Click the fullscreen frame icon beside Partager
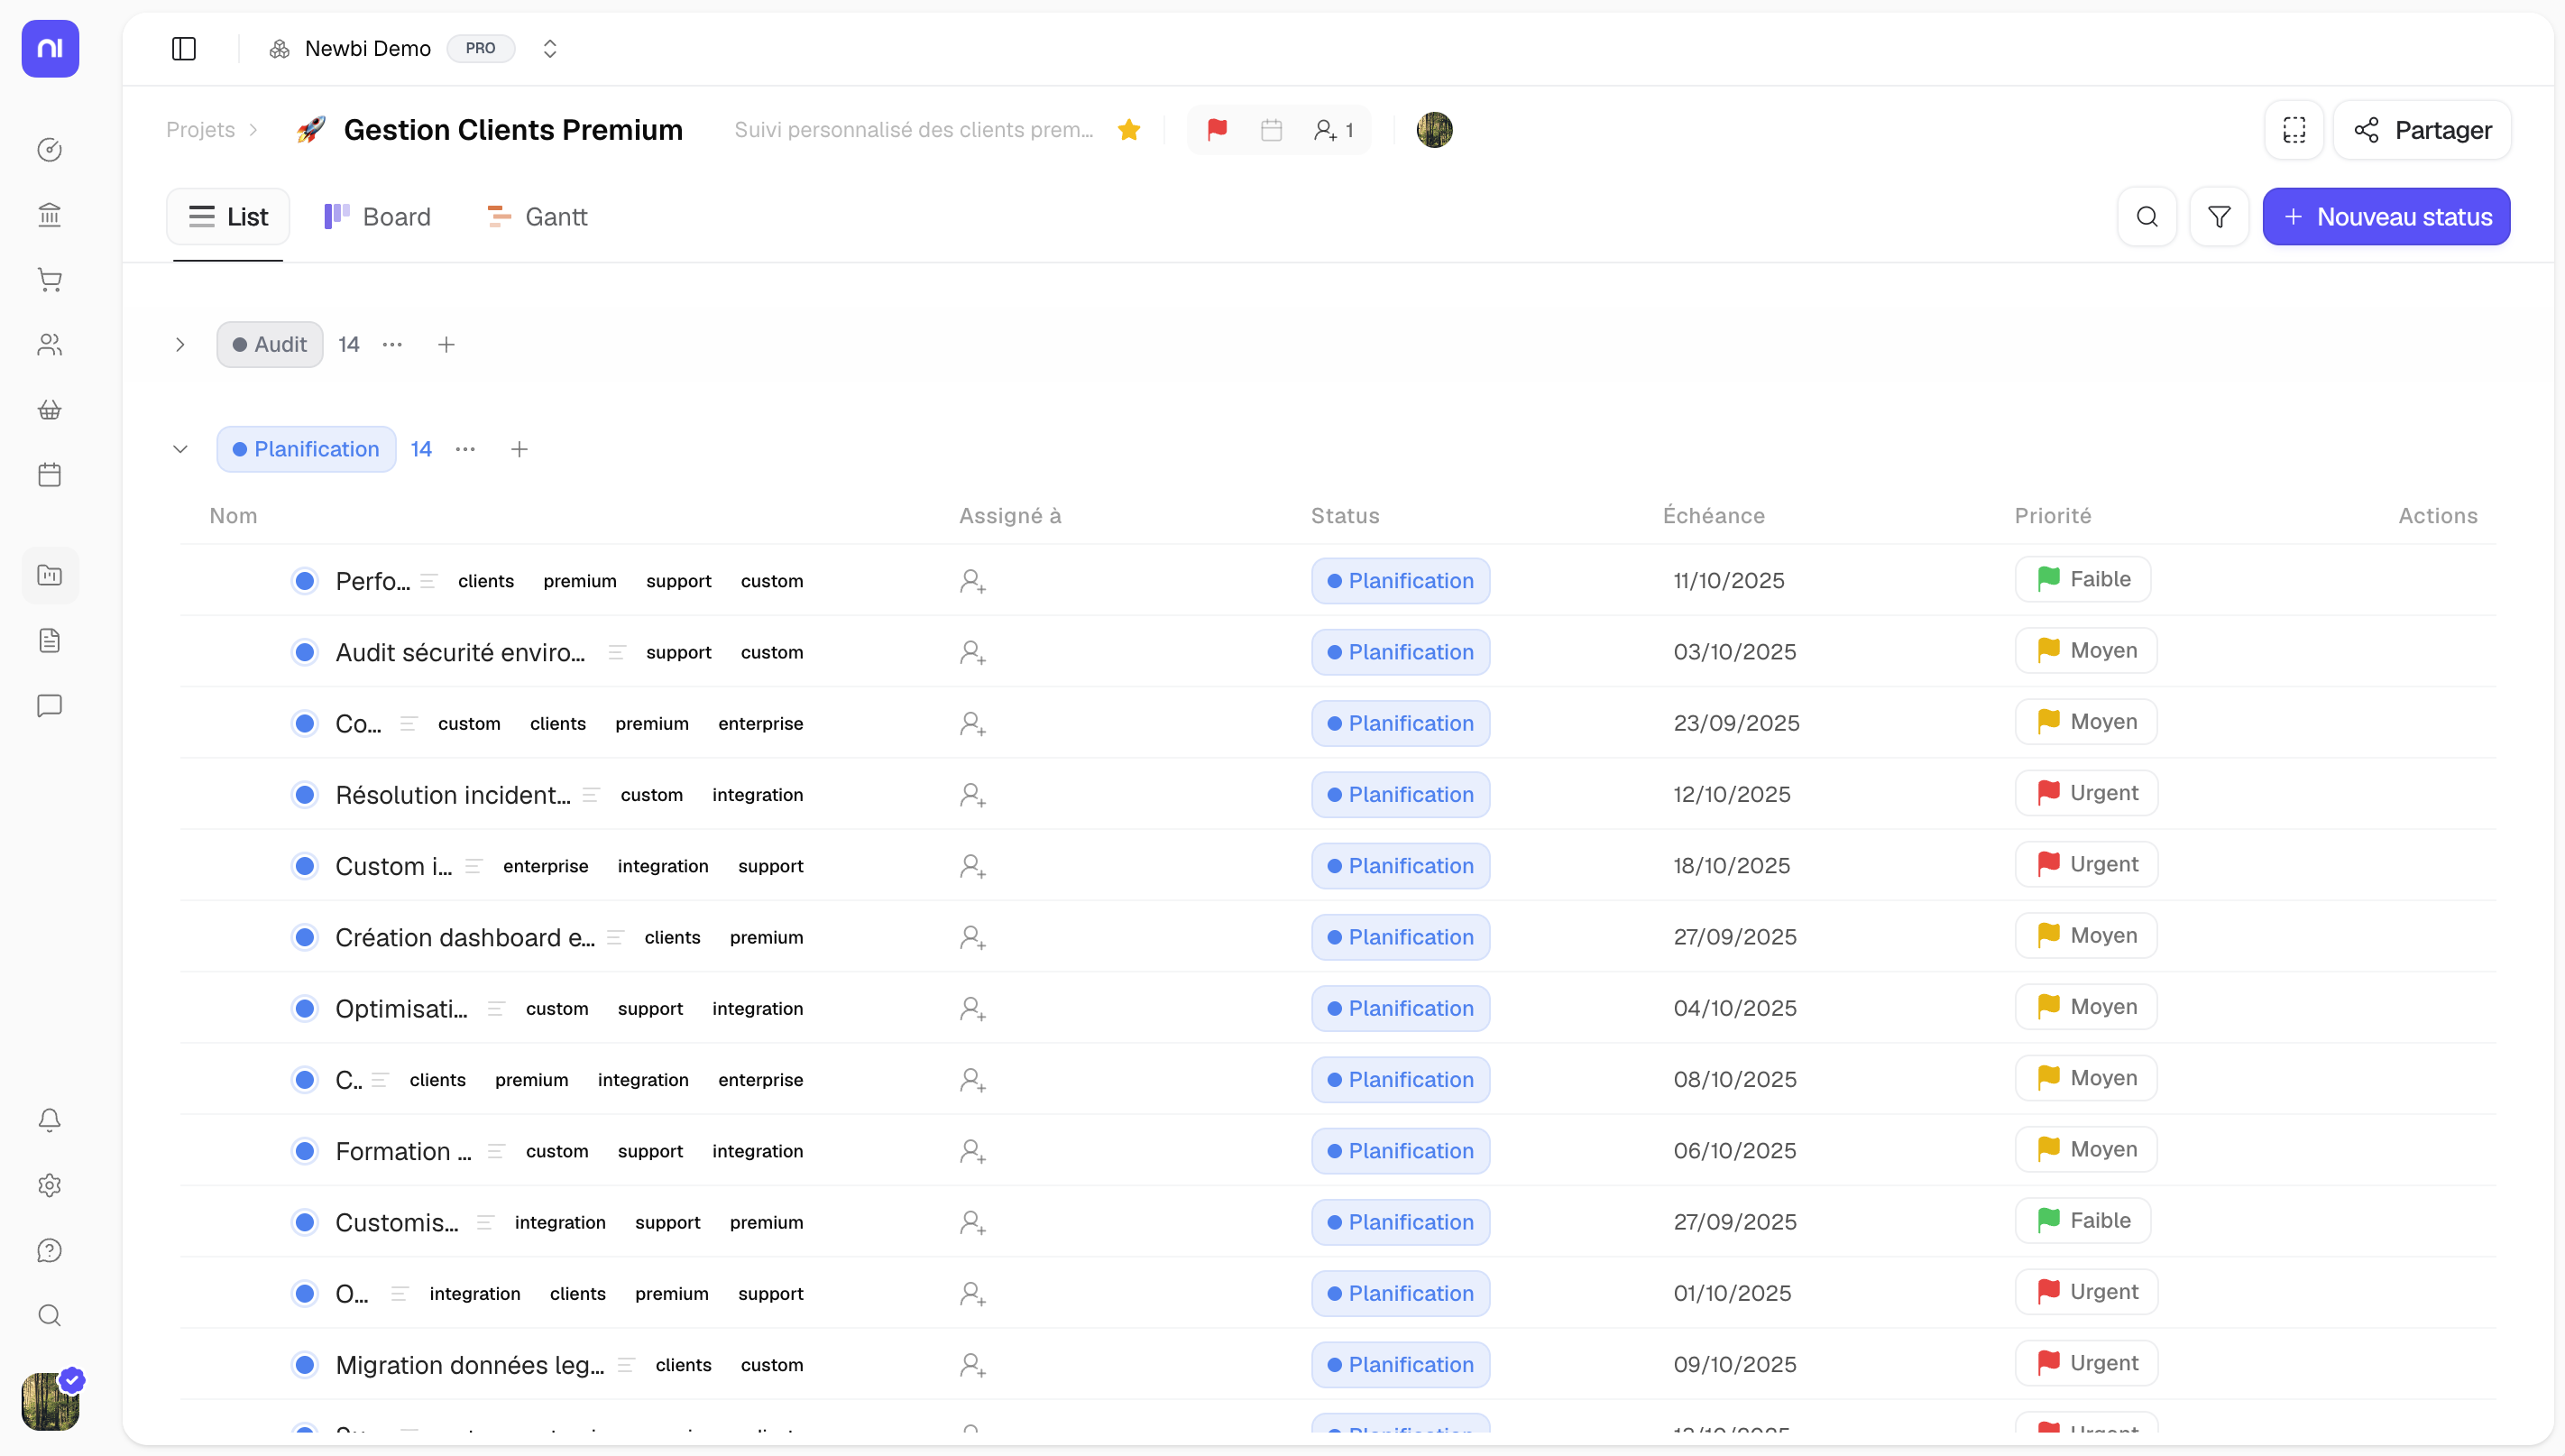Image resolution: width=2565 pixels, height=1456 pixels. point(2294,130)
